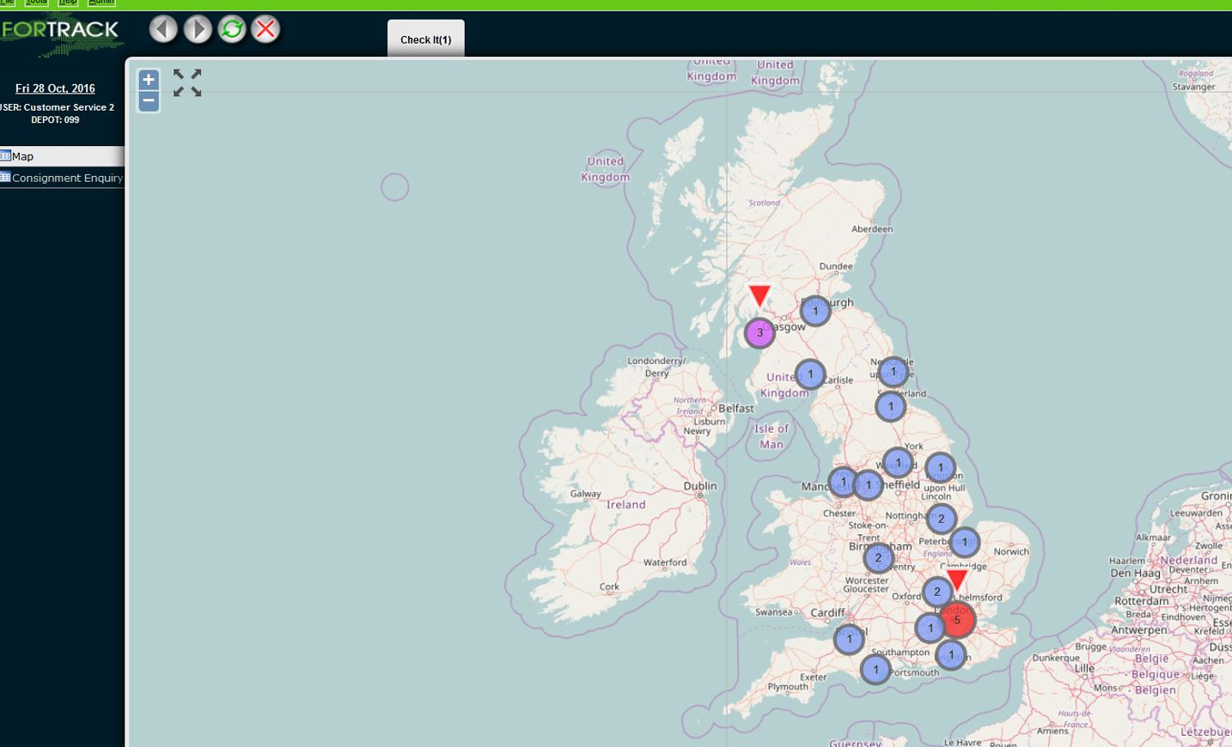Image resolution: width=1232 pixels, height=747 pixels.
Task: Select the cluster of 2 near Nottingham
Action: (940, 519)
